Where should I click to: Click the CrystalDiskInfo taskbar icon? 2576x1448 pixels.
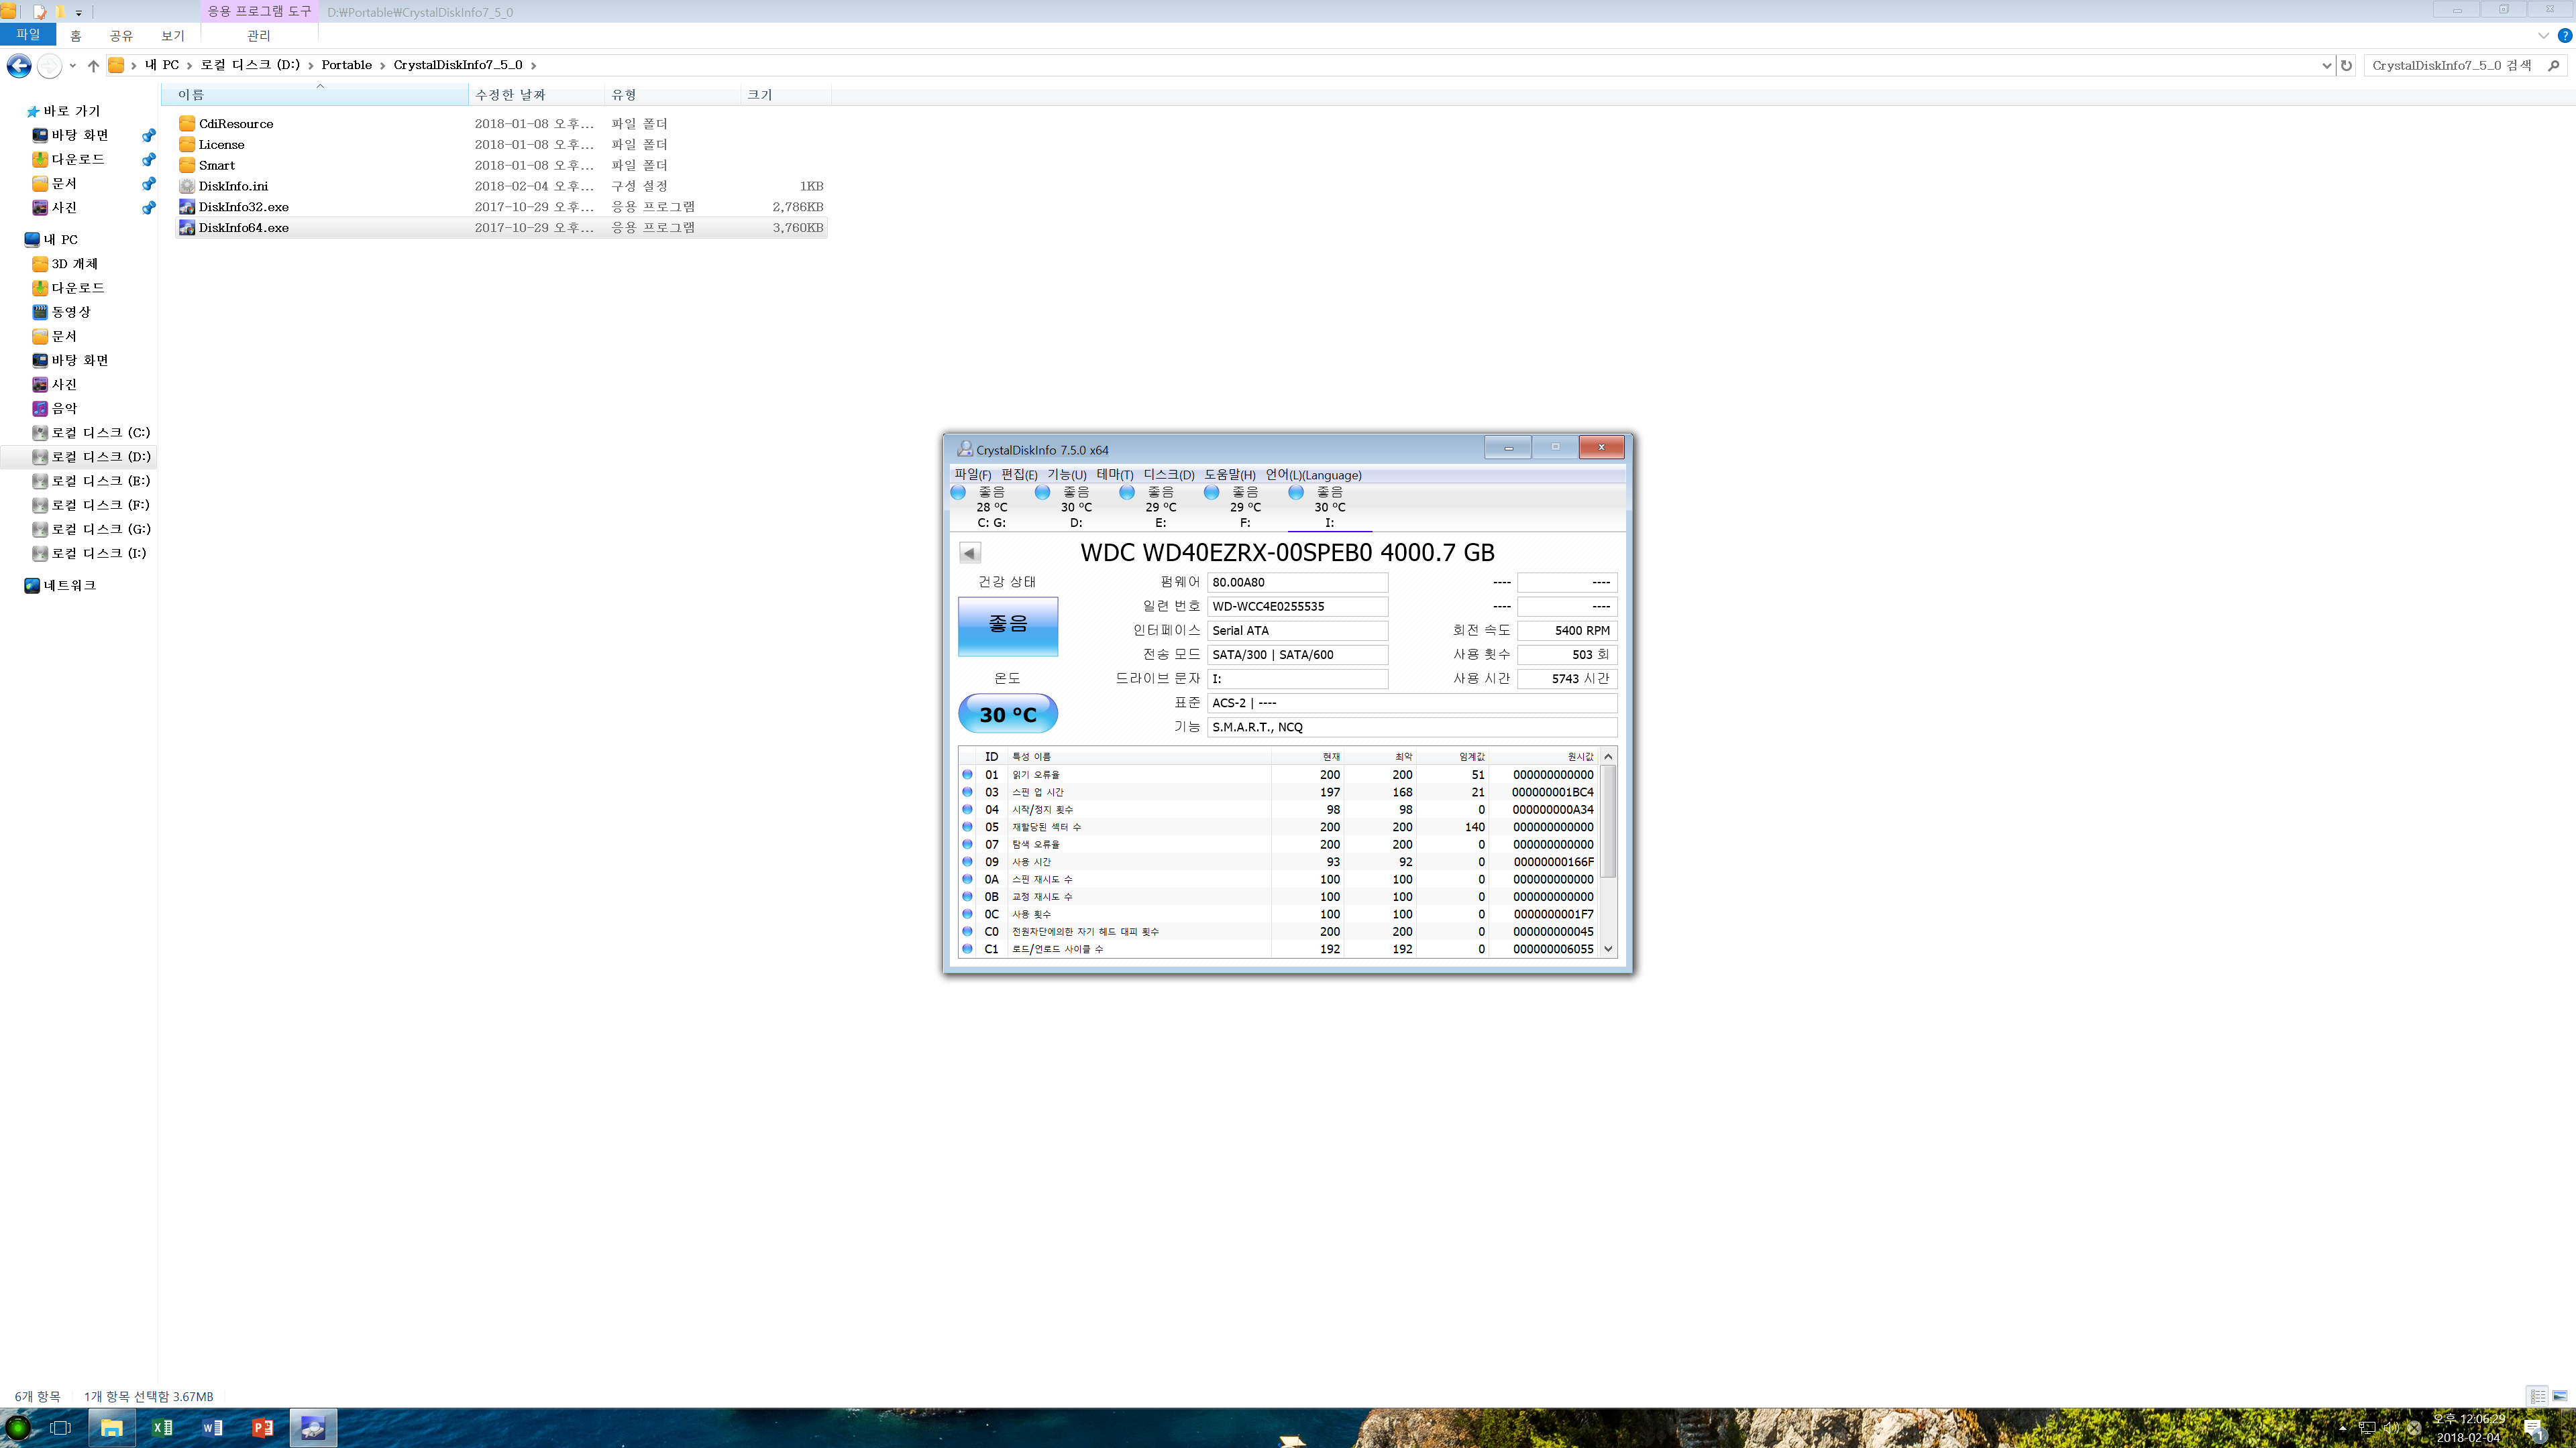point(313,1428)
